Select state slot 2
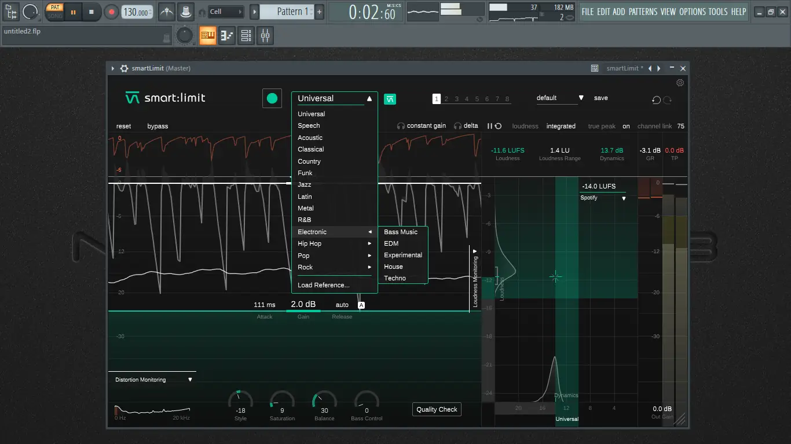 (446, 99)
